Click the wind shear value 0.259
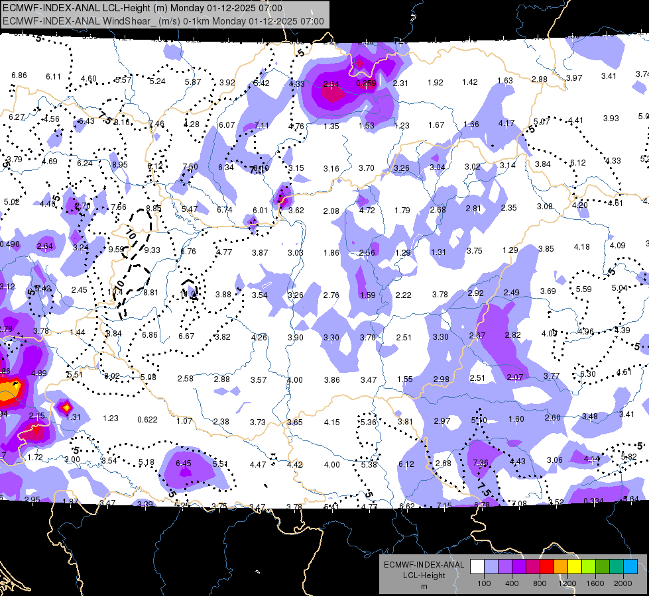649x596 pixels. click(x=367, y=83)
